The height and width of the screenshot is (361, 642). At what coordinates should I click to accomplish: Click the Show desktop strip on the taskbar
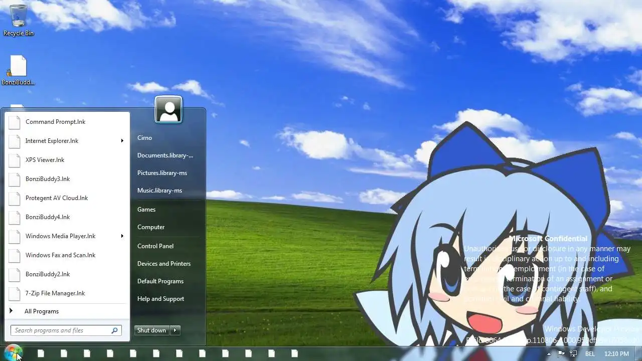pyautogui.click(x=638, y=353)
